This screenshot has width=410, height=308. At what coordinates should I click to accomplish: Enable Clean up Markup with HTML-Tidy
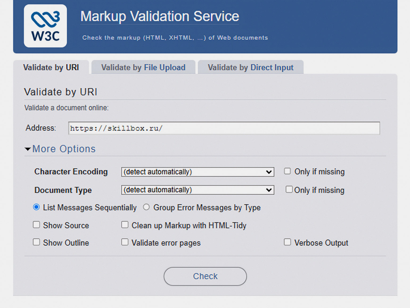point(125,225)
